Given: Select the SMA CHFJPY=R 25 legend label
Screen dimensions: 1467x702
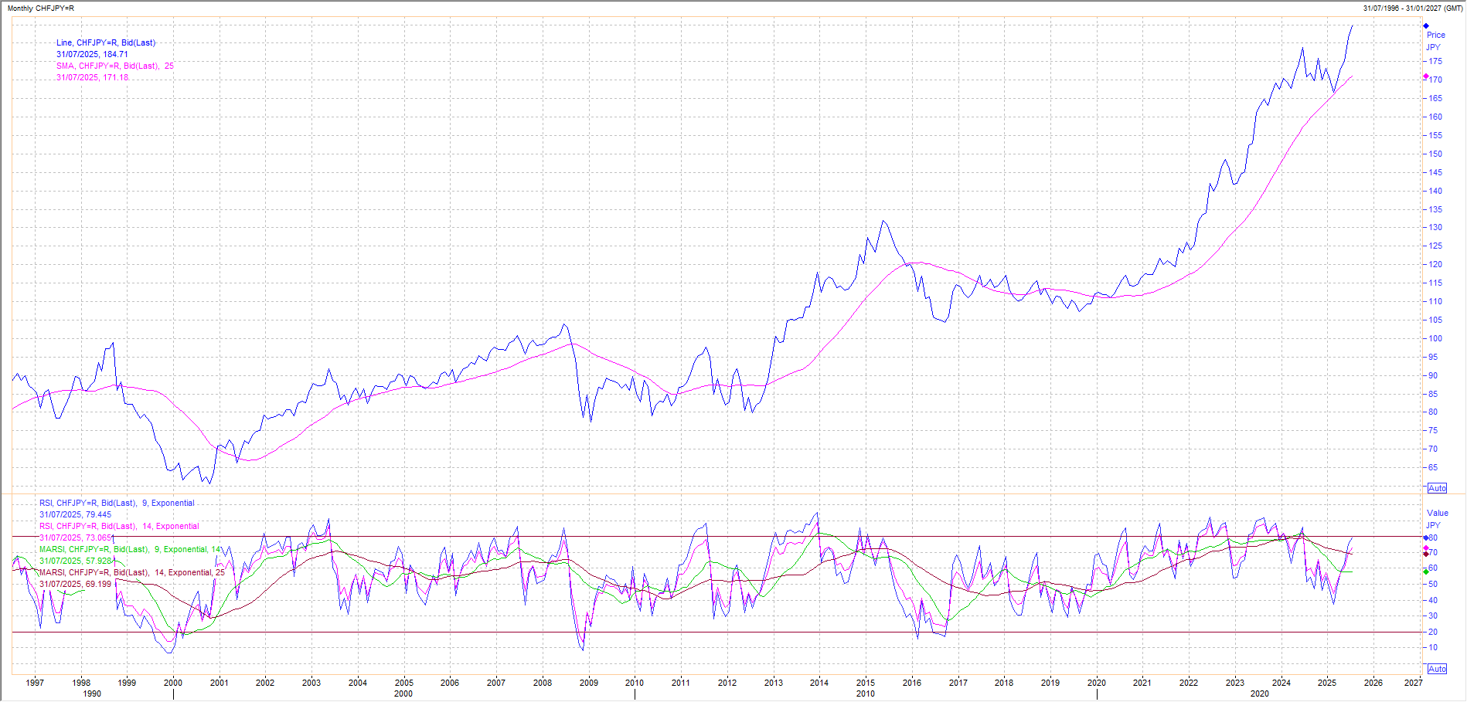Looking at the screenshot, I should 114,66.
